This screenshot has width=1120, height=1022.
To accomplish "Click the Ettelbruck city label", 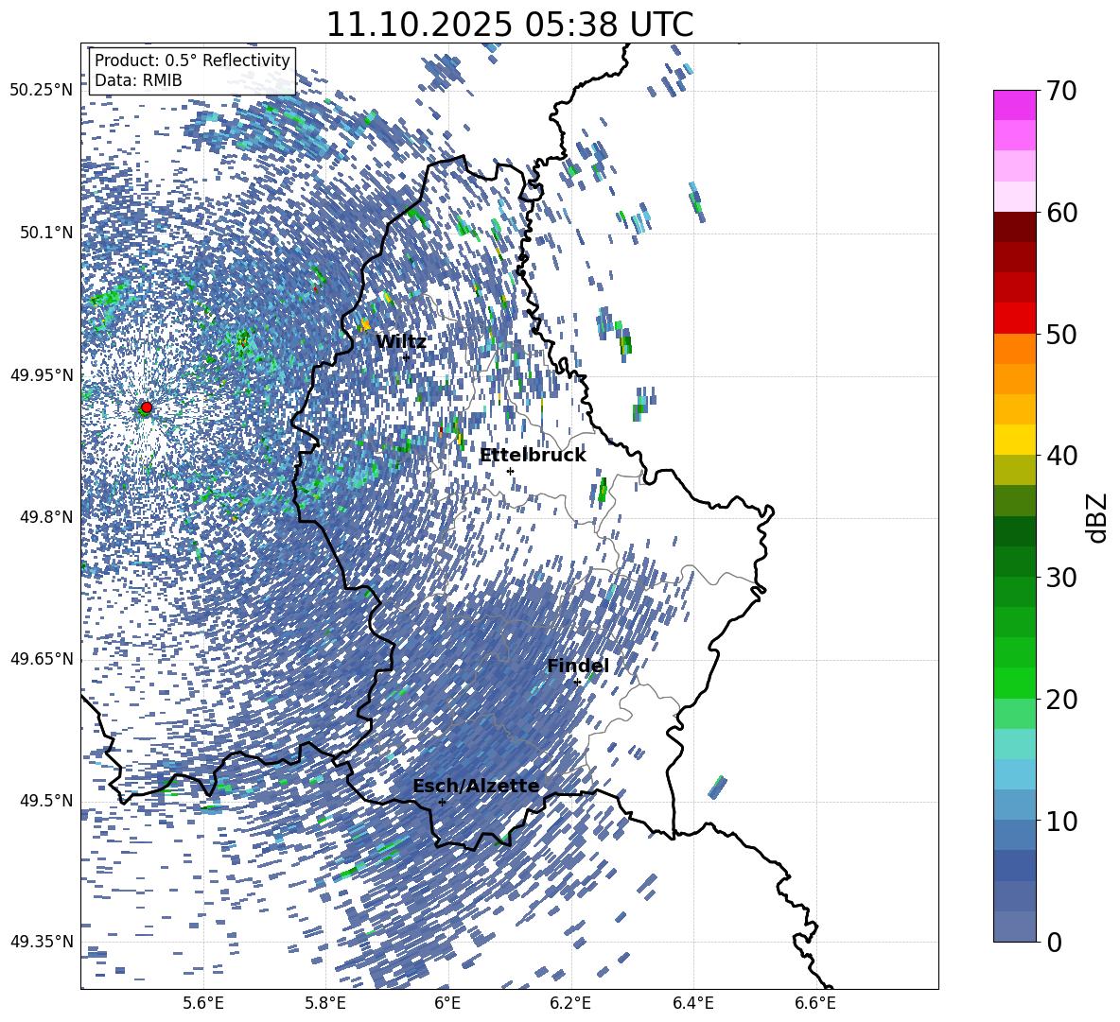I will pyautogui.click(x=533, y=456).
